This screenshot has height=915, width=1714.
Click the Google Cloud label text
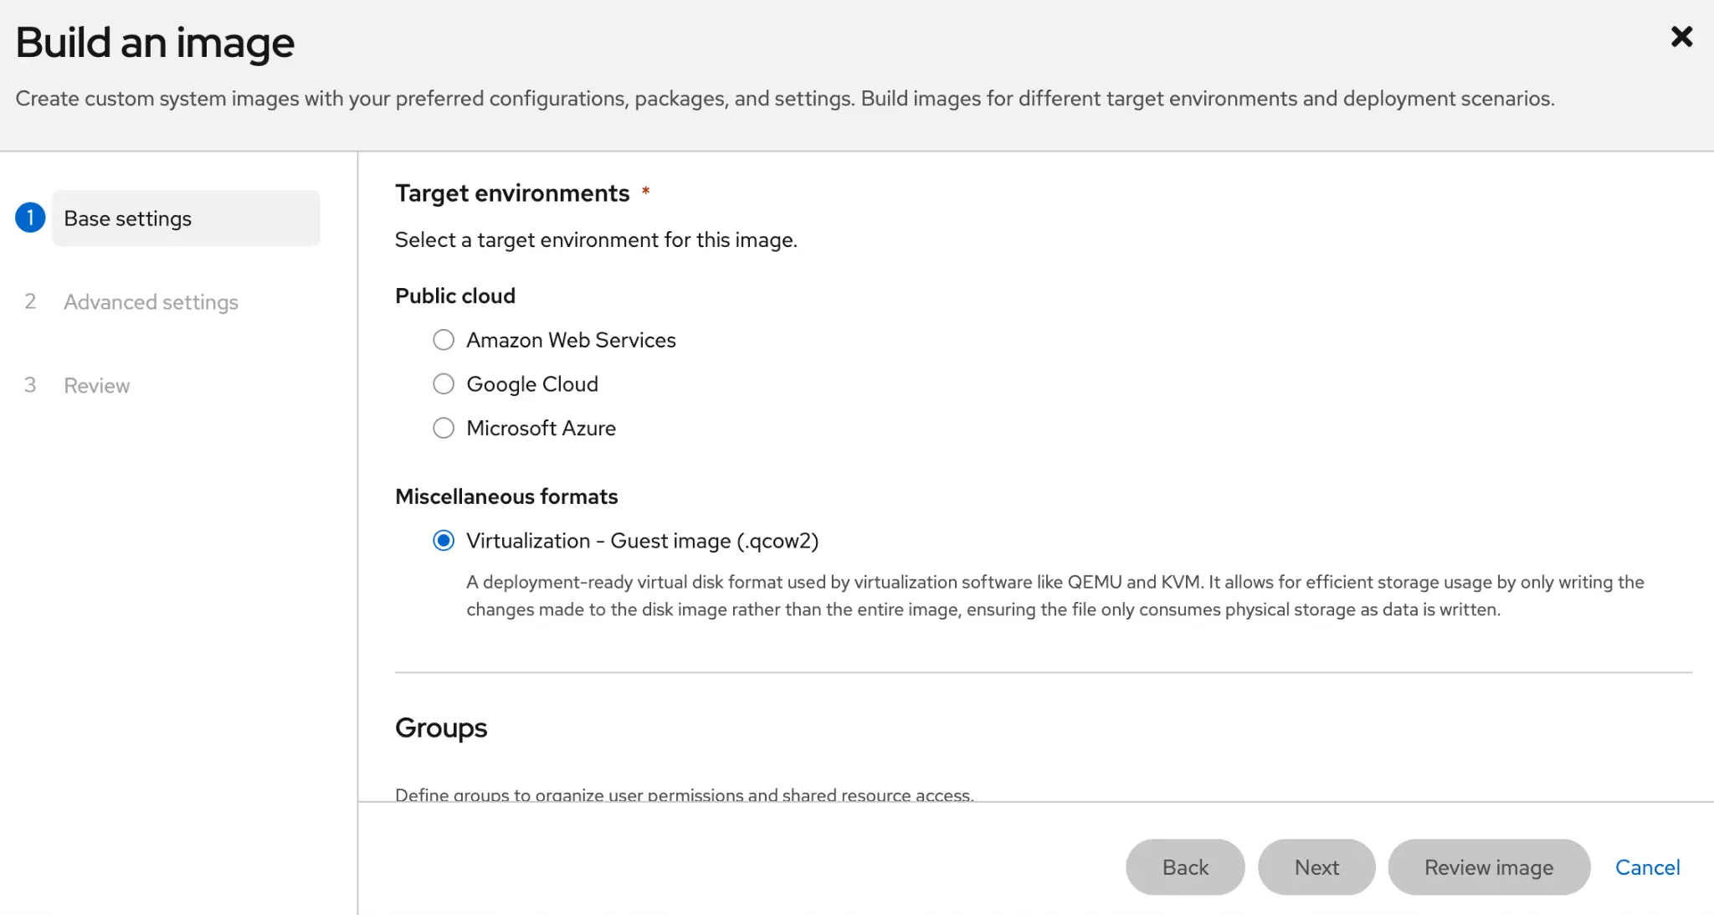(x=532, y=383)
